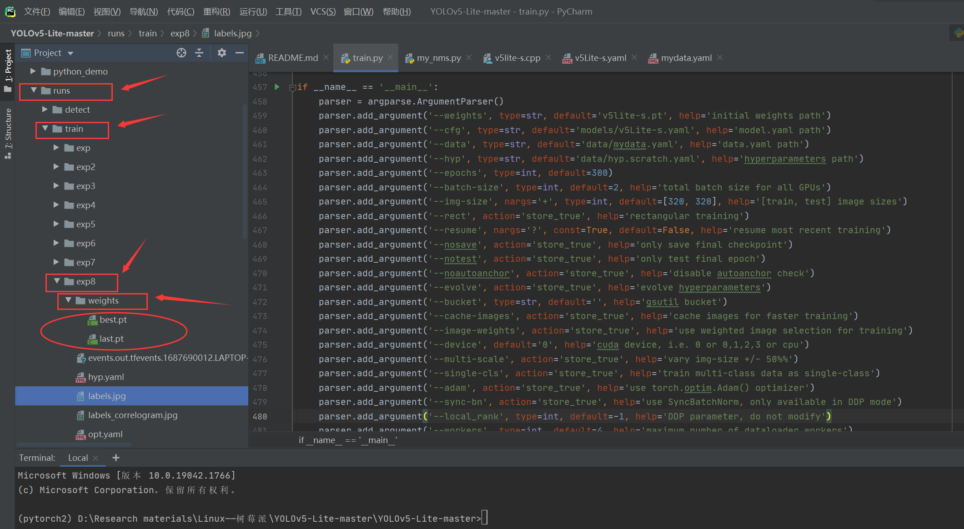This screenshot has height=529, width=964.
Task: Click the locate/scroll-from-source target icon
Action: point(181,53)
